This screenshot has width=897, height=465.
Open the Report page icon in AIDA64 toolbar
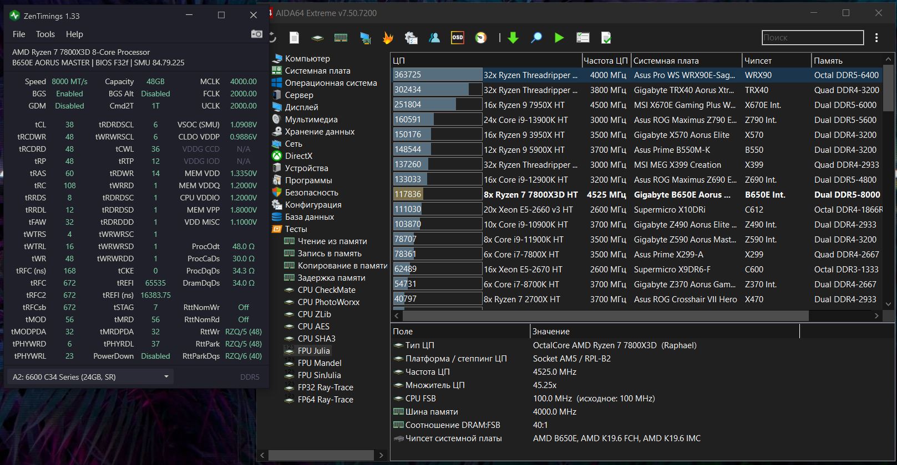[x=294, y=38]
